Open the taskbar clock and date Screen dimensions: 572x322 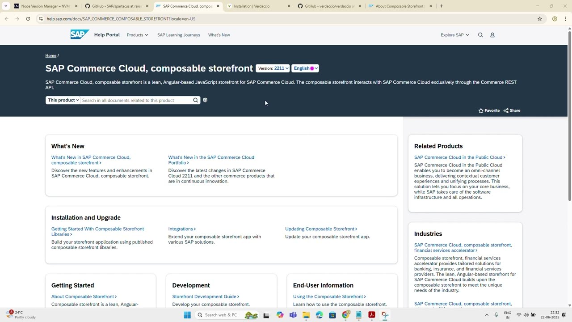pyautogui.click(x=550, y=315)
